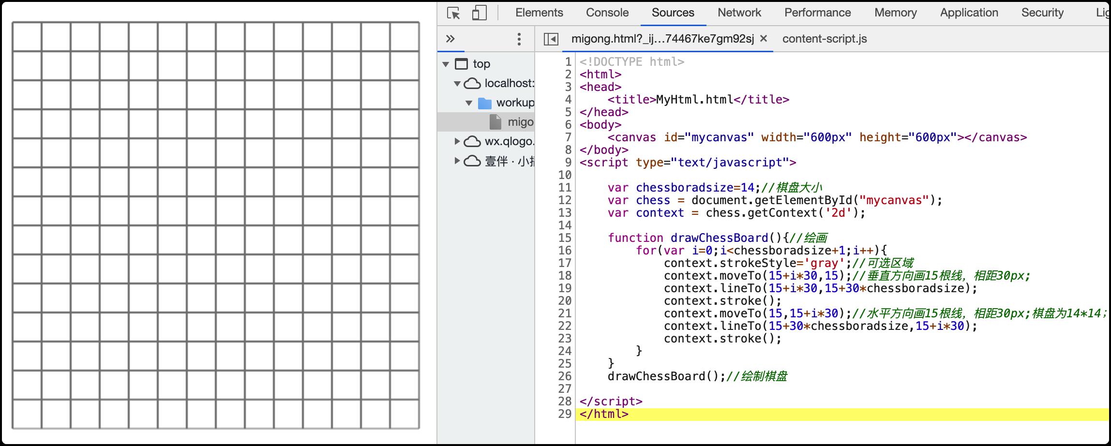Click the migo file document icon

pyautogui.click(x=495, y=122)
